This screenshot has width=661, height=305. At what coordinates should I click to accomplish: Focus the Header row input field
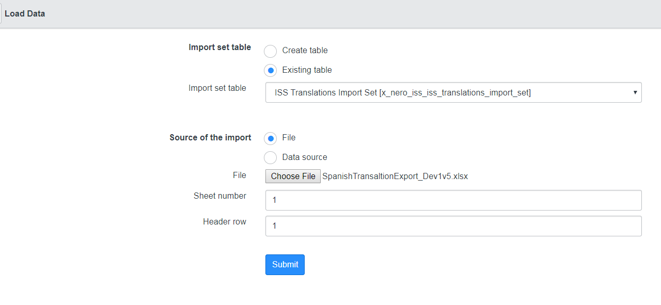tap(453, 226)
